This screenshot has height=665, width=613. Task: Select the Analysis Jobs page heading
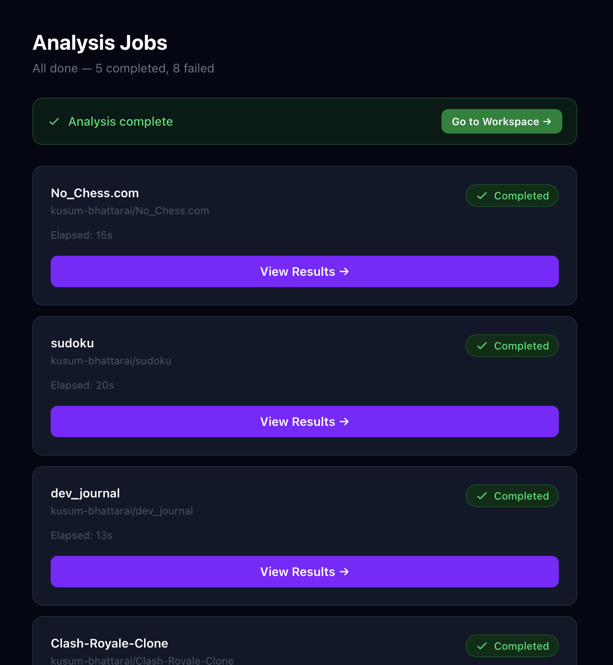[x=100, y=42]
